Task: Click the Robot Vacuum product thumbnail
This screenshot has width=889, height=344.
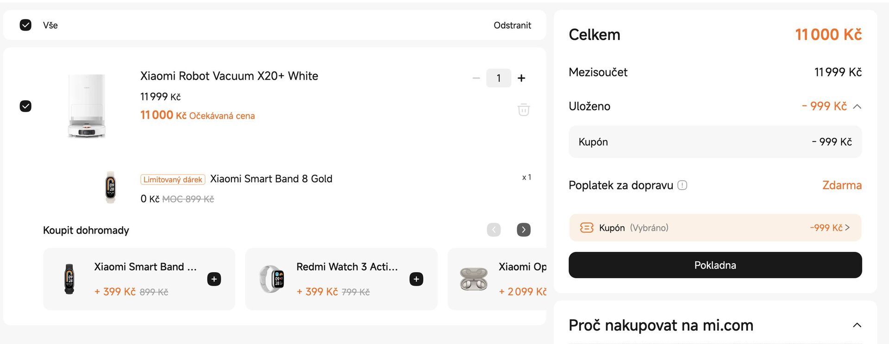Action: tap(87, 106)
